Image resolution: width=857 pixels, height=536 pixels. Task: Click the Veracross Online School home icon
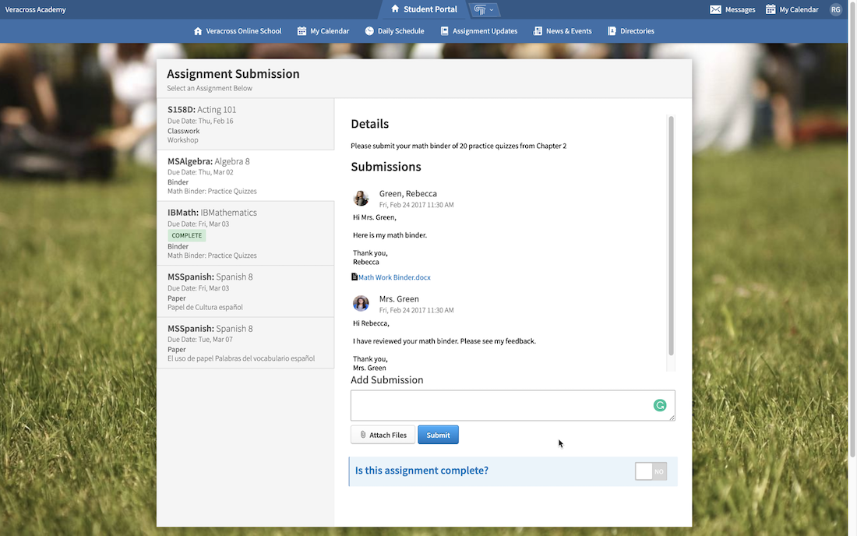coord(198,30)
